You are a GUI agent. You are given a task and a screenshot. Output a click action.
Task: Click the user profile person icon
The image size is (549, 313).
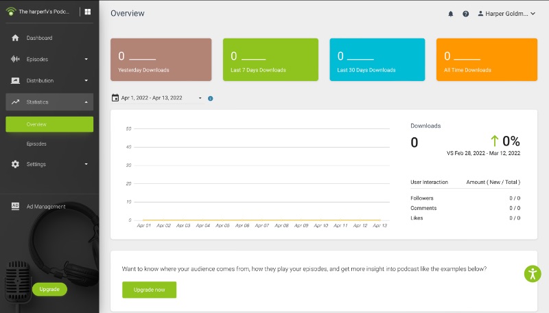pos(480,13)
